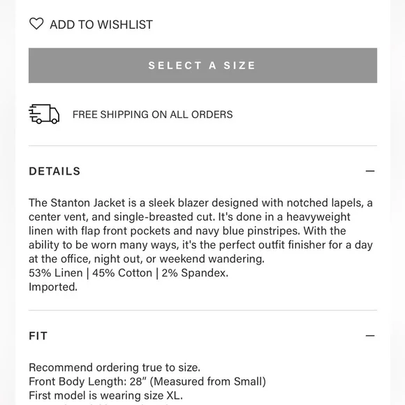Click the Free Shipping on All Orders text
The height and width of the screenshot is (405, 405).
pos(153,115)
